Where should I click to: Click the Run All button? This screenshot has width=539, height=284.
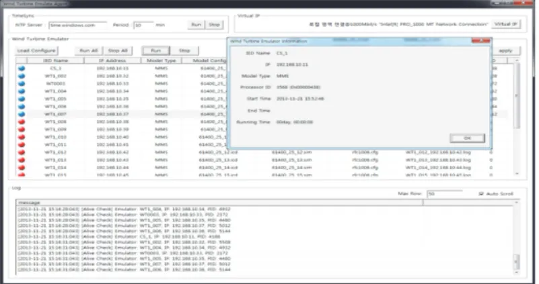[x=89, y=50]
